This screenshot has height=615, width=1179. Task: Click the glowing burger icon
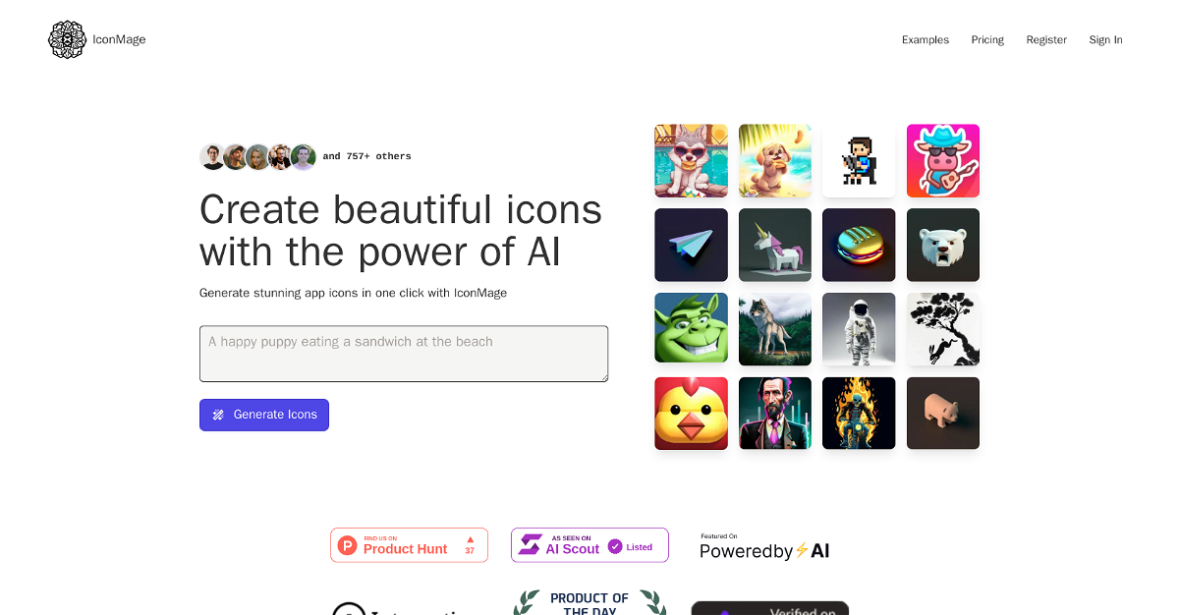click(x=859, y=245)
